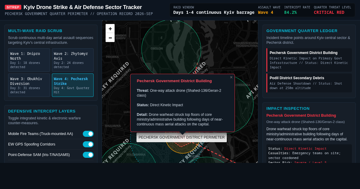Click Direct Kinetic Impact status in inspection
Viewport: 360px width, 189px height.
click(305, 148)
